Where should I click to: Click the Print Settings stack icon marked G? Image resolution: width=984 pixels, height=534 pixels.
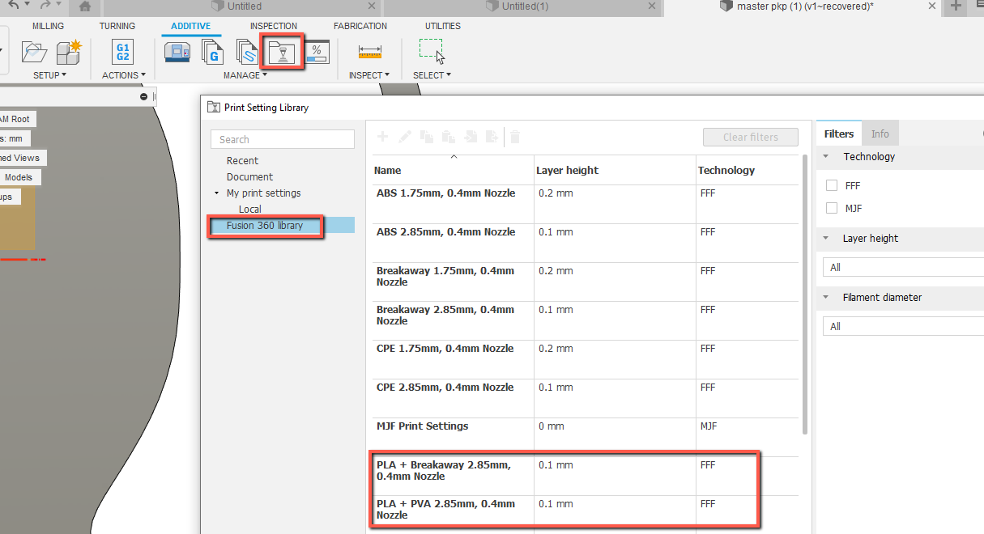pyautogui.click(x=212, y=51)
